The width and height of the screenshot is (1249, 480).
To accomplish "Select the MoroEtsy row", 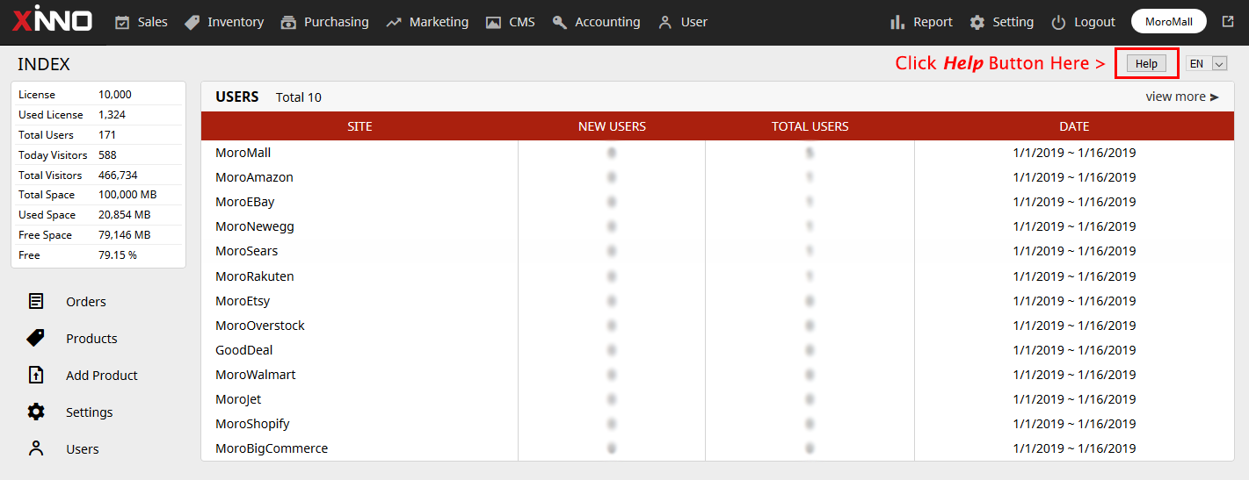I will click(x=717, y=301).
